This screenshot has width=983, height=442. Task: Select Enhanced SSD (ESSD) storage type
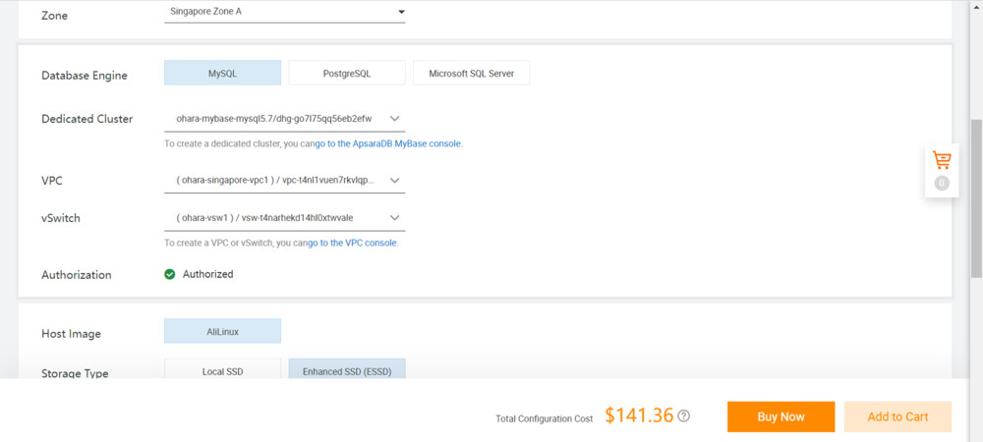pos(347,371)
